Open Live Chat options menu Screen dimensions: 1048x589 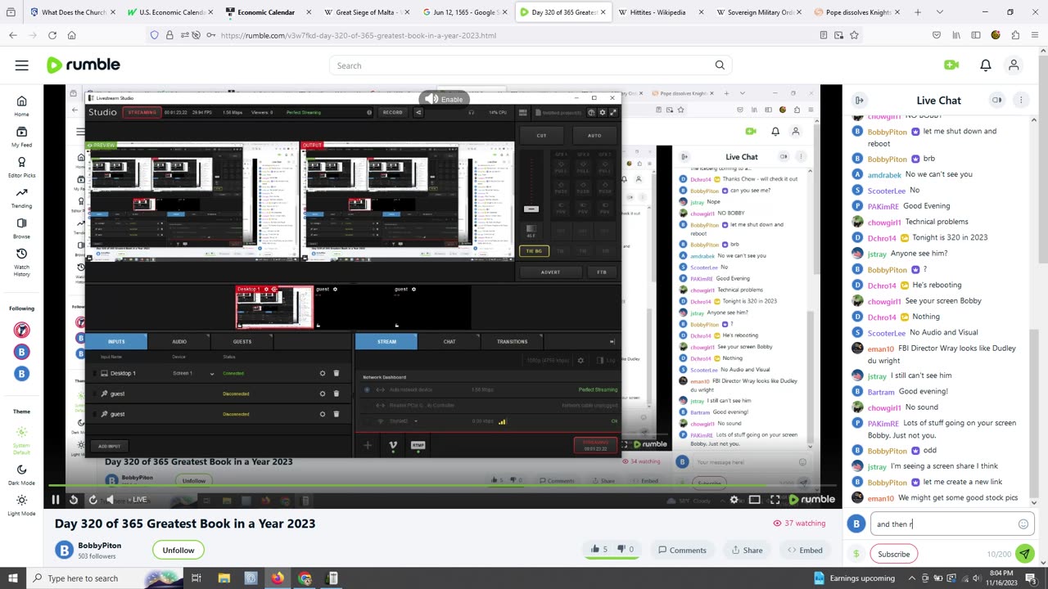[x=1021, y=100]
